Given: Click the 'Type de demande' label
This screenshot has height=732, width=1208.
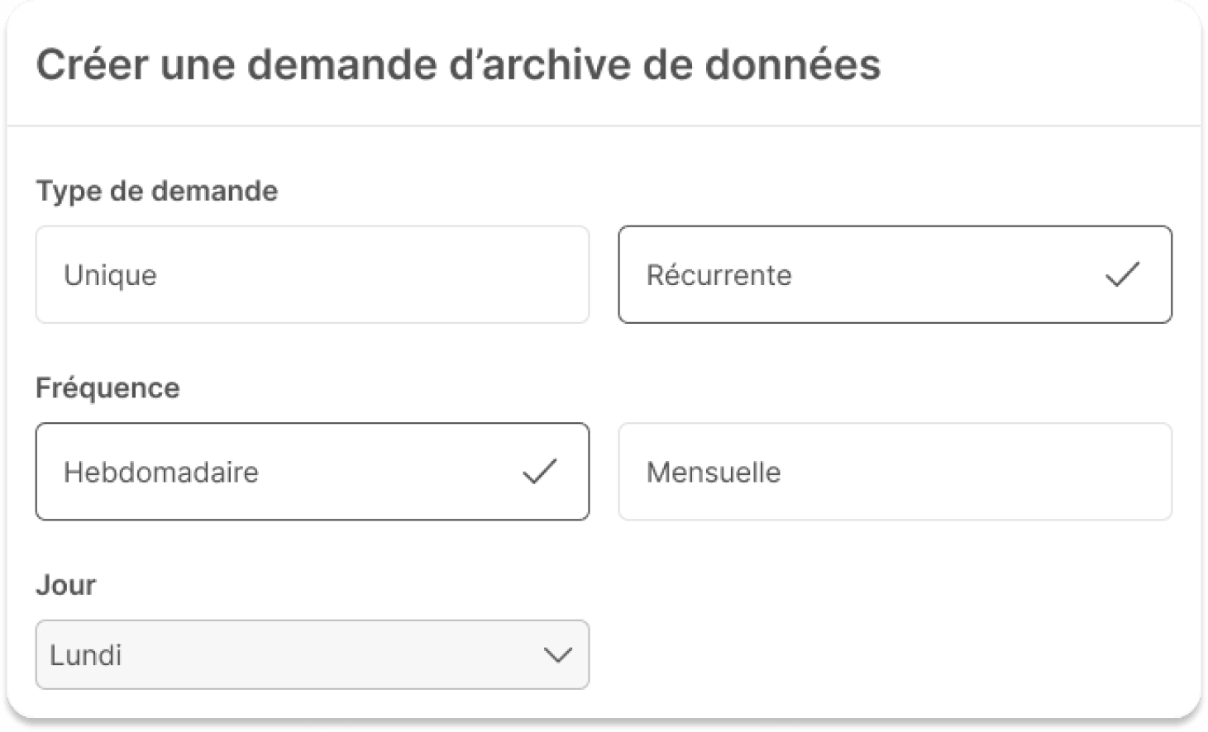Looking at the screenshot, I should pyautogui.click(x=156, y=191).
